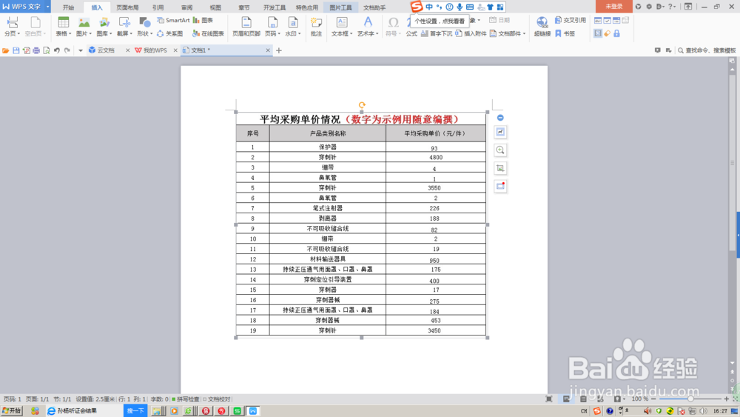Insert a 交叉引用 cross reference
Screen dimensions: 740x417
coord(570,20)
